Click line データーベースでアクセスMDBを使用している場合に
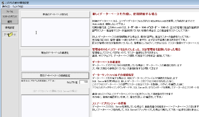This screenshot has height=117, width=199. (137, 65)
